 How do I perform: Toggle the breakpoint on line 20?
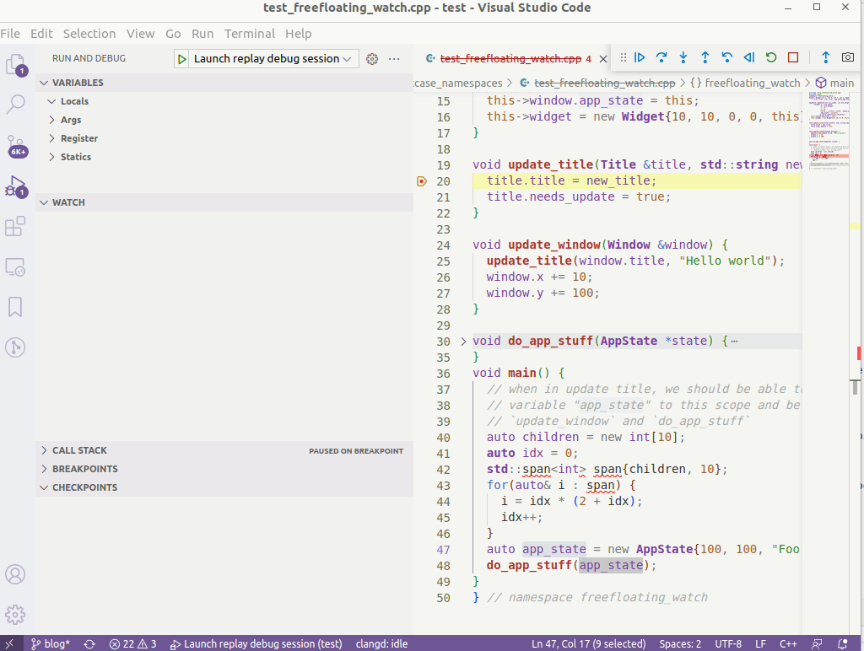point(422,180)
